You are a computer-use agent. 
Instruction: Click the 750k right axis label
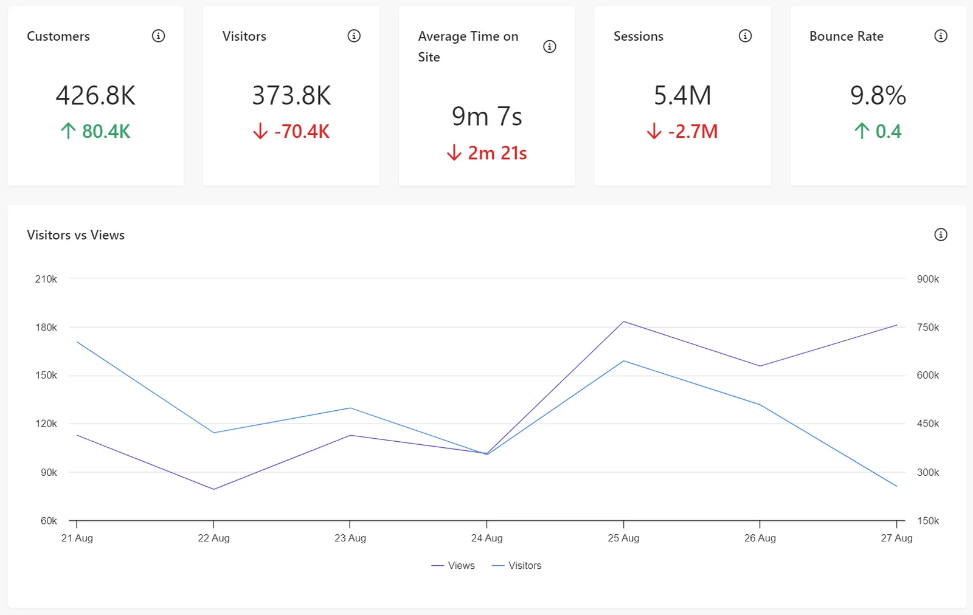point(928,327)
